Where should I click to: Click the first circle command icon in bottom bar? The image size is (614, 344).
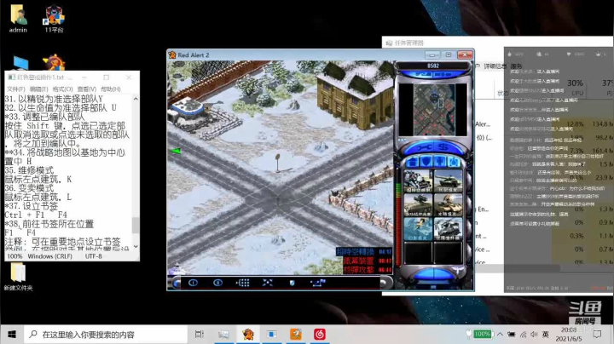point(193,283)
